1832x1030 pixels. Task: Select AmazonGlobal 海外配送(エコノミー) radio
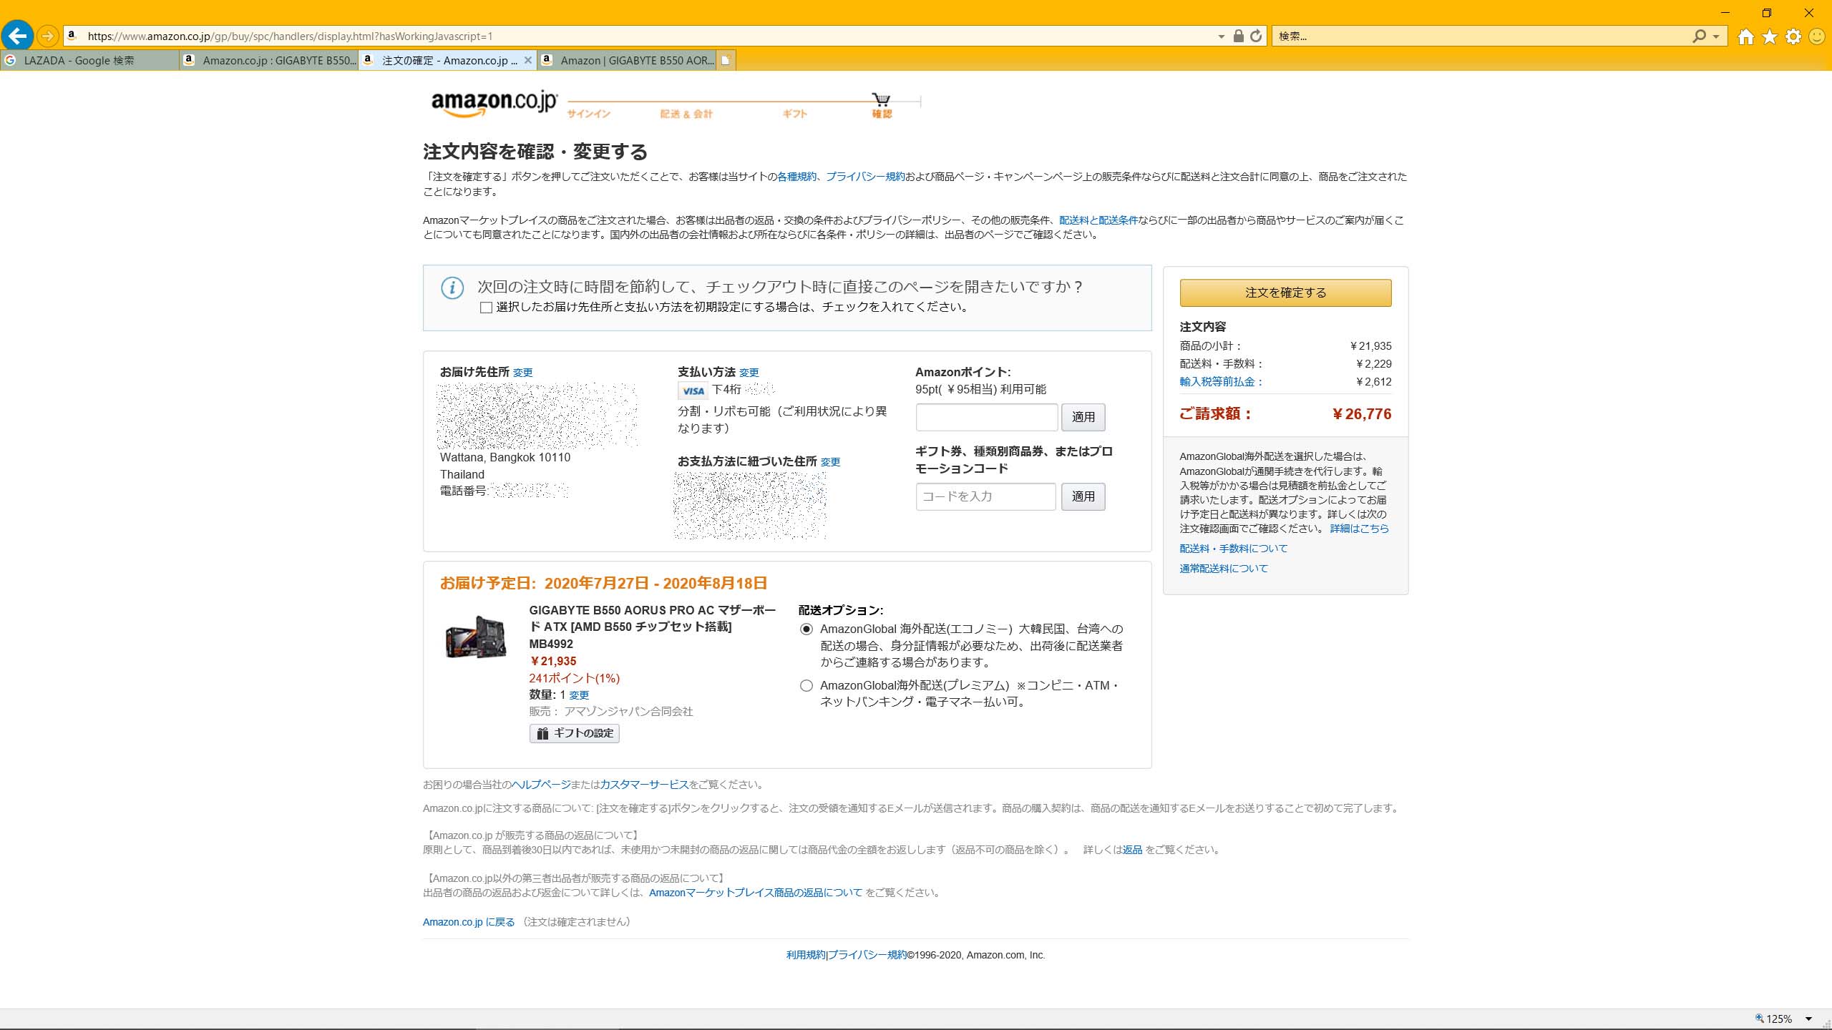pos(807,629)
